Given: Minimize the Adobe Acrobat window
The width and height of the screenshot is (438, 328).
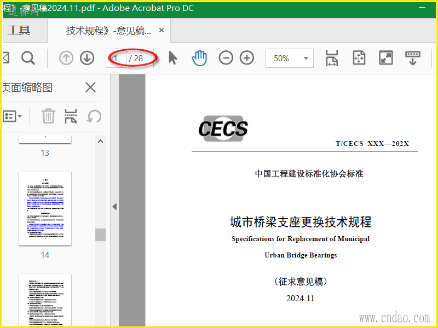Looking at the screenshot, I should pyautogui.click(x=422, y=8).
